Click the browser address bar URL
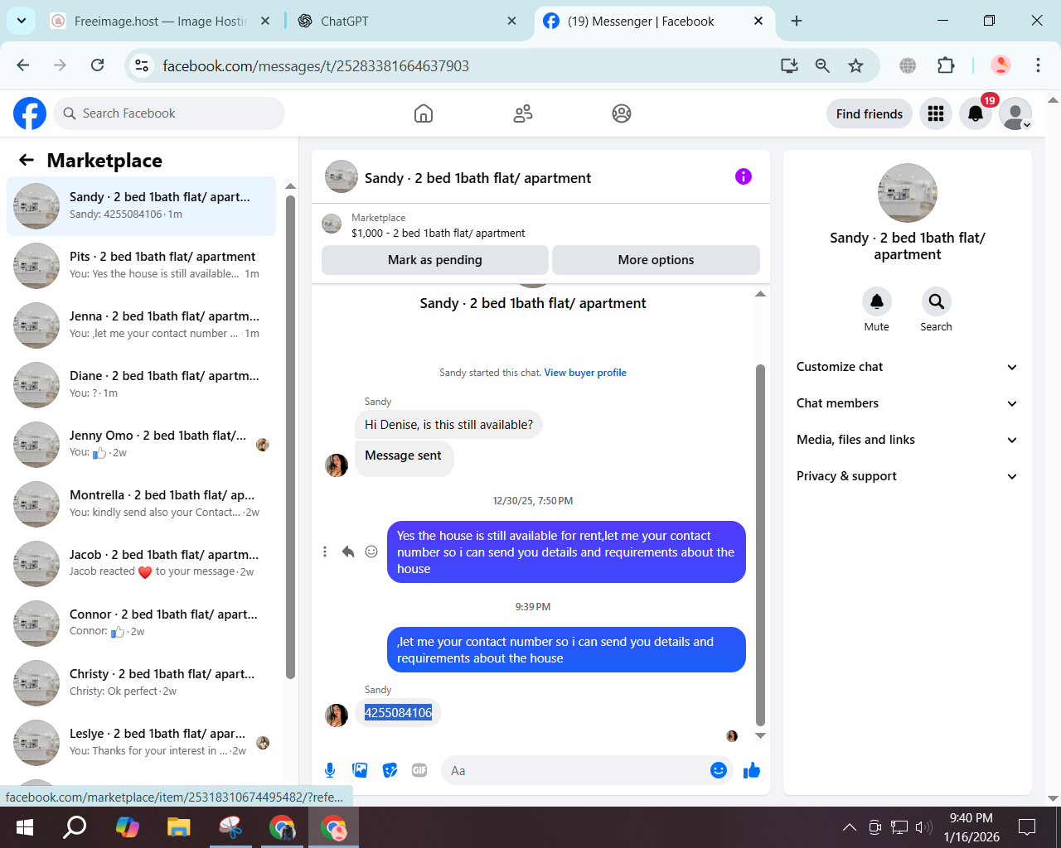This screenshot has width=1061, height=848. point(316,65)
